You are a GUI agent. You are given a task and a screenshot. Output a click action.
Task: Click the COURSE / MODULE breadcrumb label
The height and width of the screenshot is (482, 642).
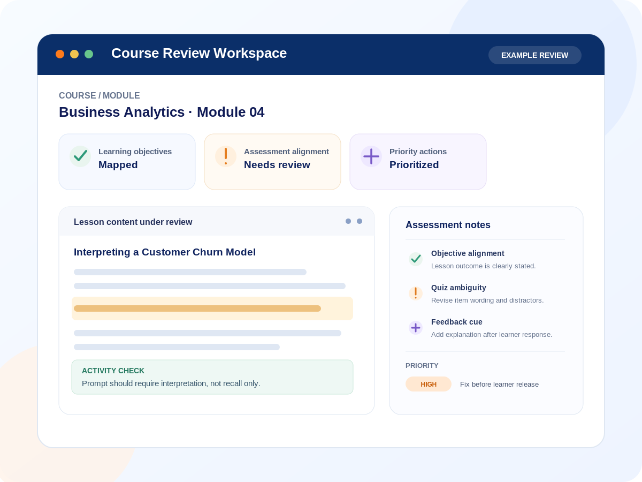click(100, 96)
